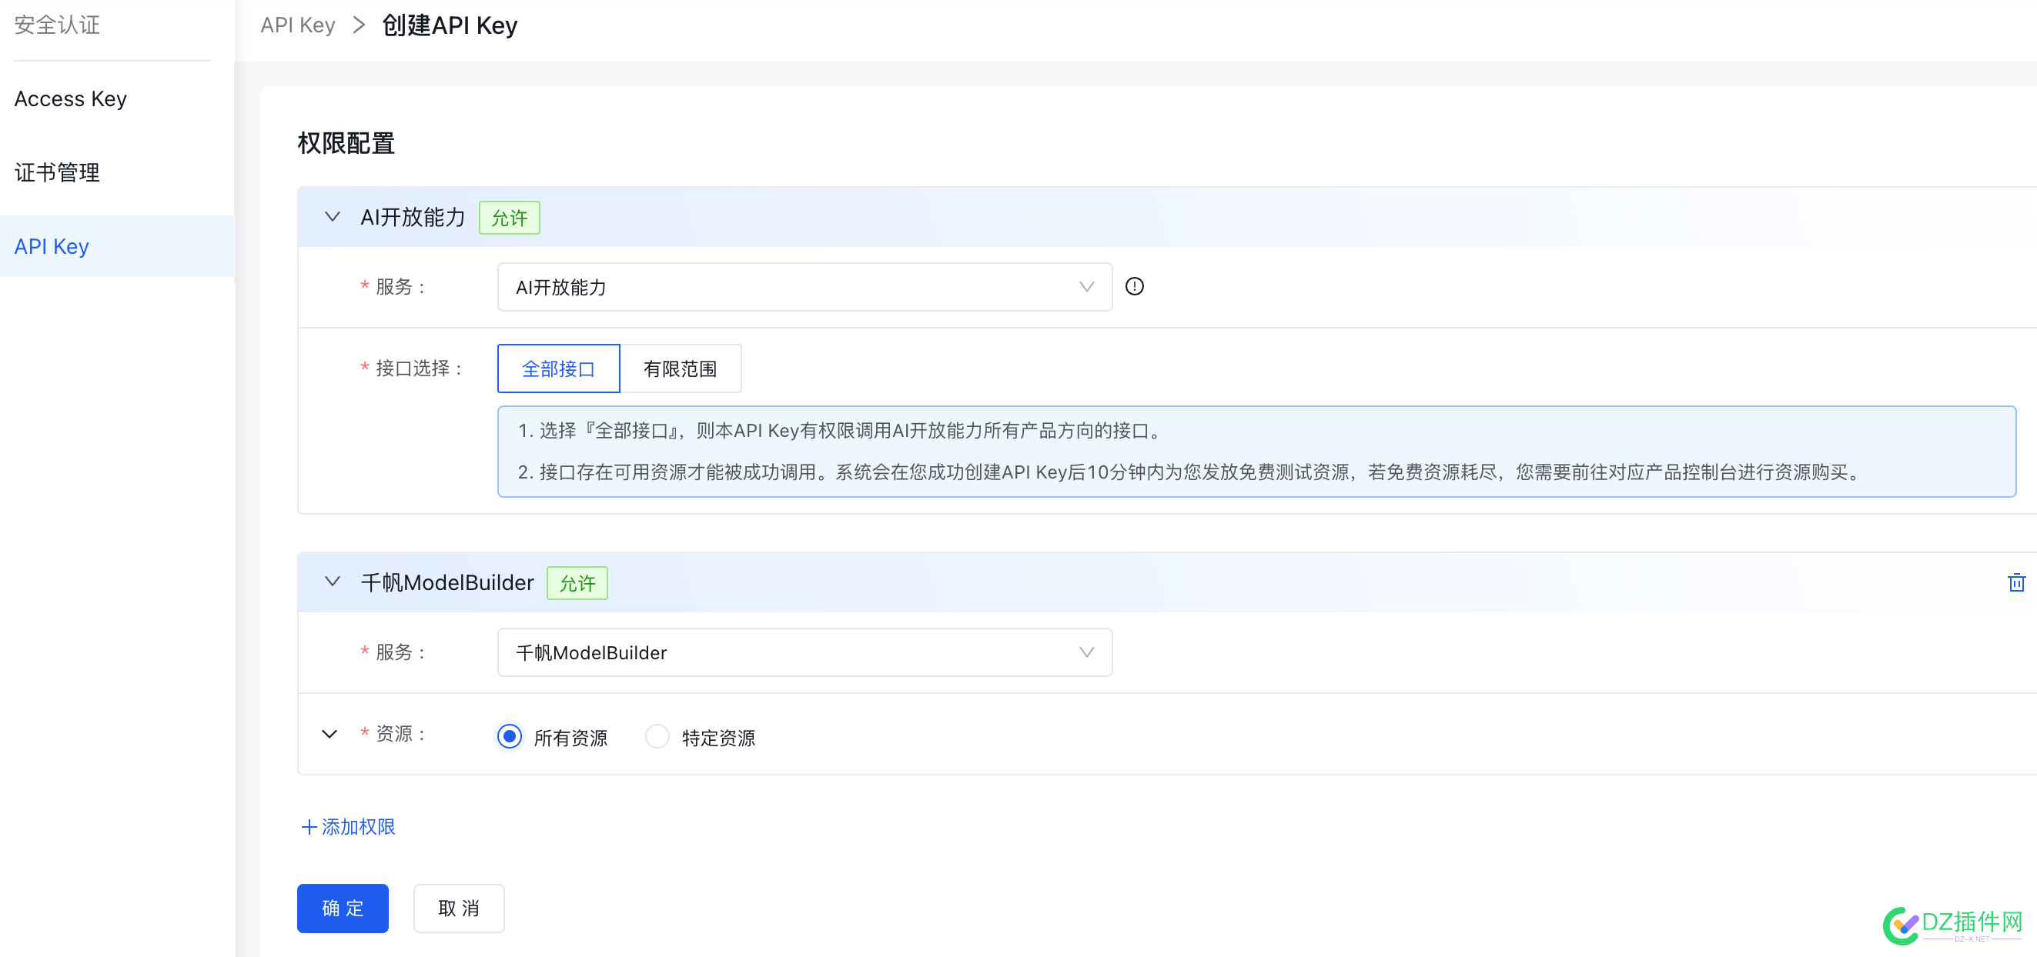Collapse the 资源 row chevron
This screenshot has height=957, width=2037.
(x=329, y=734)
